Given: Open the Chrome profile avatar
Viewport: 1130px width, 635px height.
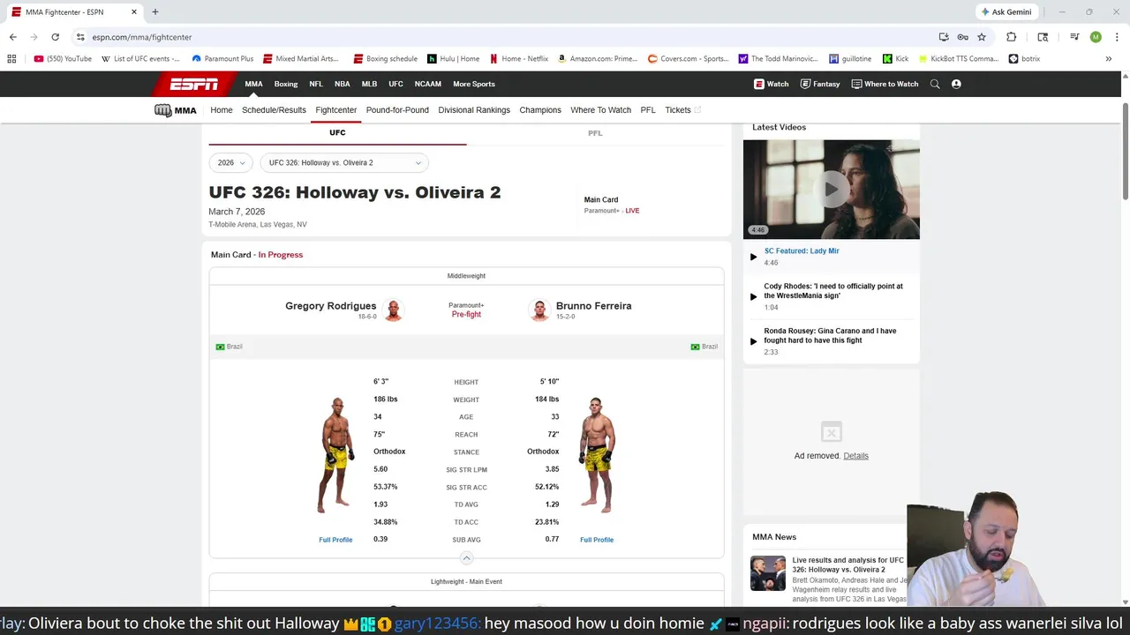Looking at the screenshot, I should [x=1096, y=37].
